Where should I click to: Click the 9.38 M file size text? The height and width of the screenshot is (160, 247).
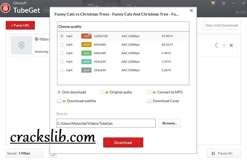pyautogui.click(x=166, y=53)
